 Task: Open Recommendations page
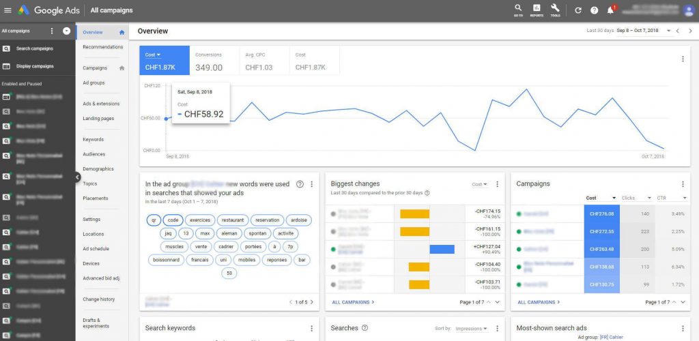tap(103, 47)
